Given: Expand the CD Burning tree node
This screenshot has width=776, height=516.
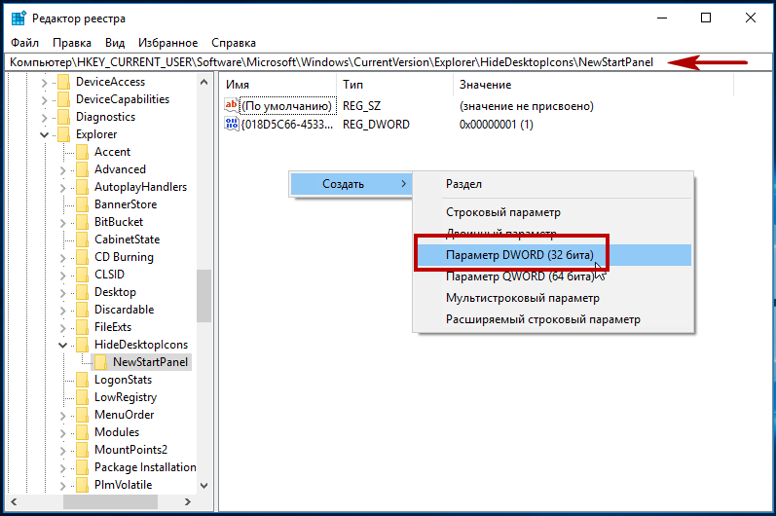Looking at the screenshot, I should point(62,258).
